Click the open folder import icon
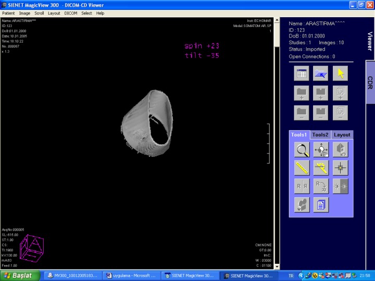The width and height of the screenshot is (375, 281). (320, 73)
